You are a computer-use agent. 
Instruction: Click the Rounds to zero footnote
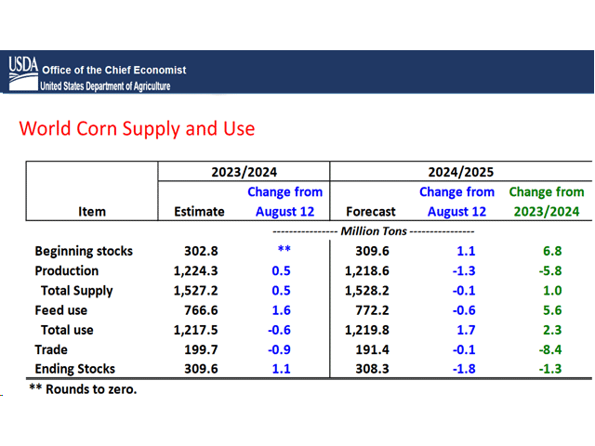83,389
